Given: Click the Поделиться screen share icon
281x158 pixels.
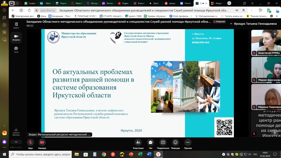Looking at the screenshot, I should pyautogui.click(x=163, y=142).
